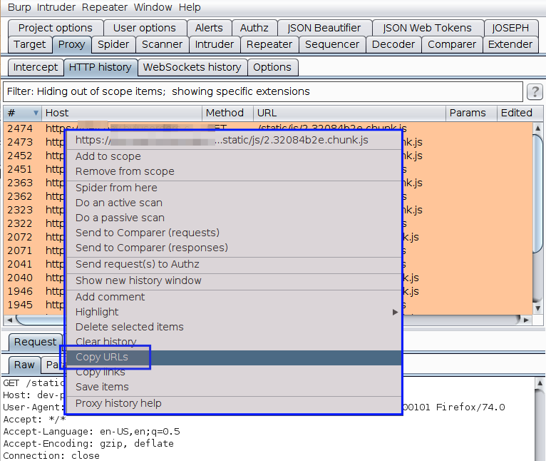Viewport: 546px width, 461px height.
Task: Choose Proxy history help
Action: click(x=234, y=403)
